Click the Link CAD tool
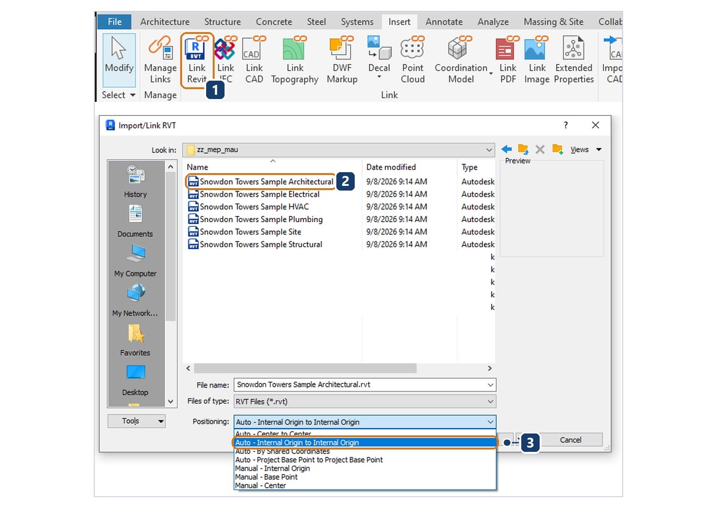717x508 pixels. 254,60
